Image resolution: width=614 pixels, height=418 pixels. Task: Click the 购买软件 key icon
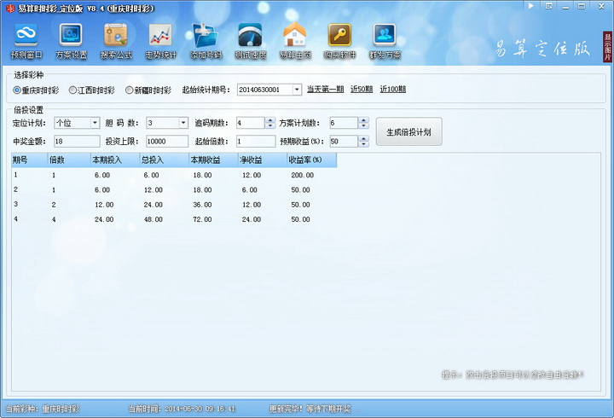(339, 36)
